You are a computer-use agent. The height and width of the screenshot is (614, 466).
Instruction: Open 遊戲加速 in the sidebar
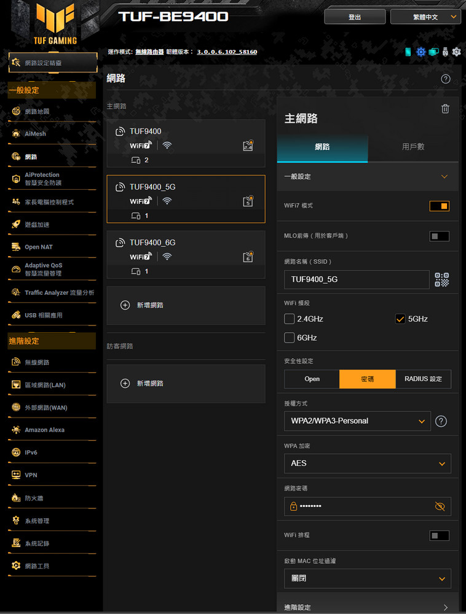click(37, 225)
